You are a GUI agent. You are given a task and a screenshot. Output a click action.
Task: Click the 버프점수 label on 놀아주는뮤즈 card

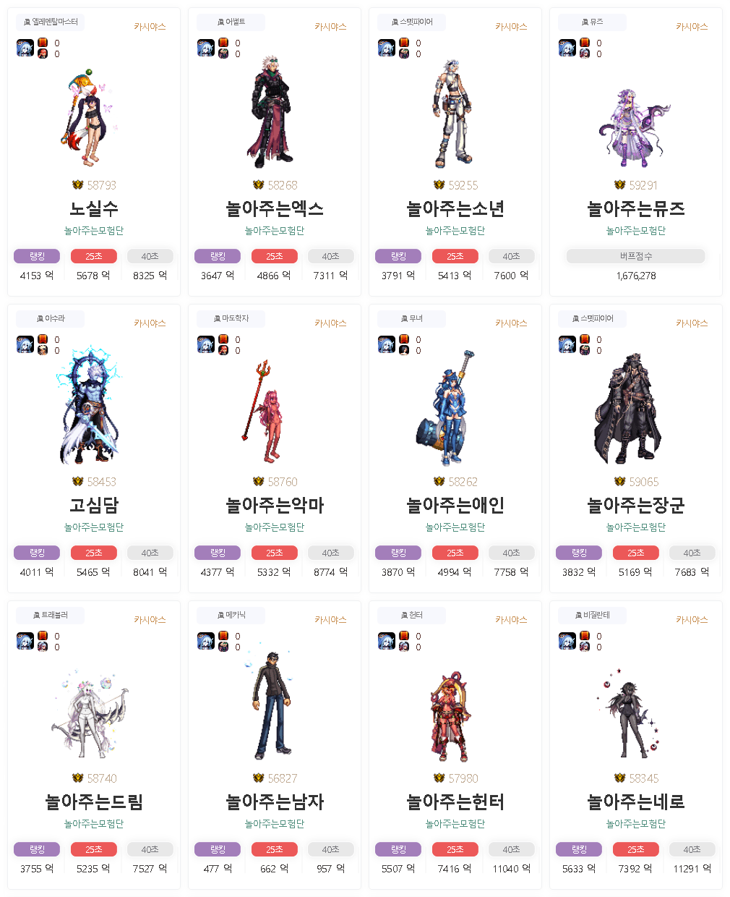[x=636, y=256]
